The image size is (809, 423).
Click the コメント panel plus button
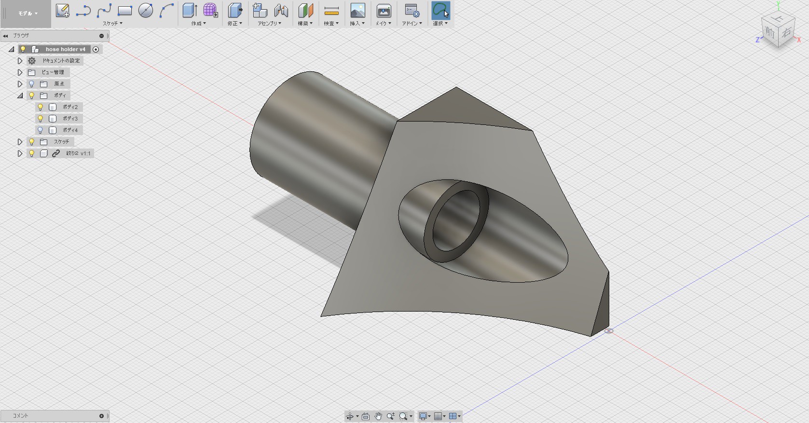[x=101, y=416]
